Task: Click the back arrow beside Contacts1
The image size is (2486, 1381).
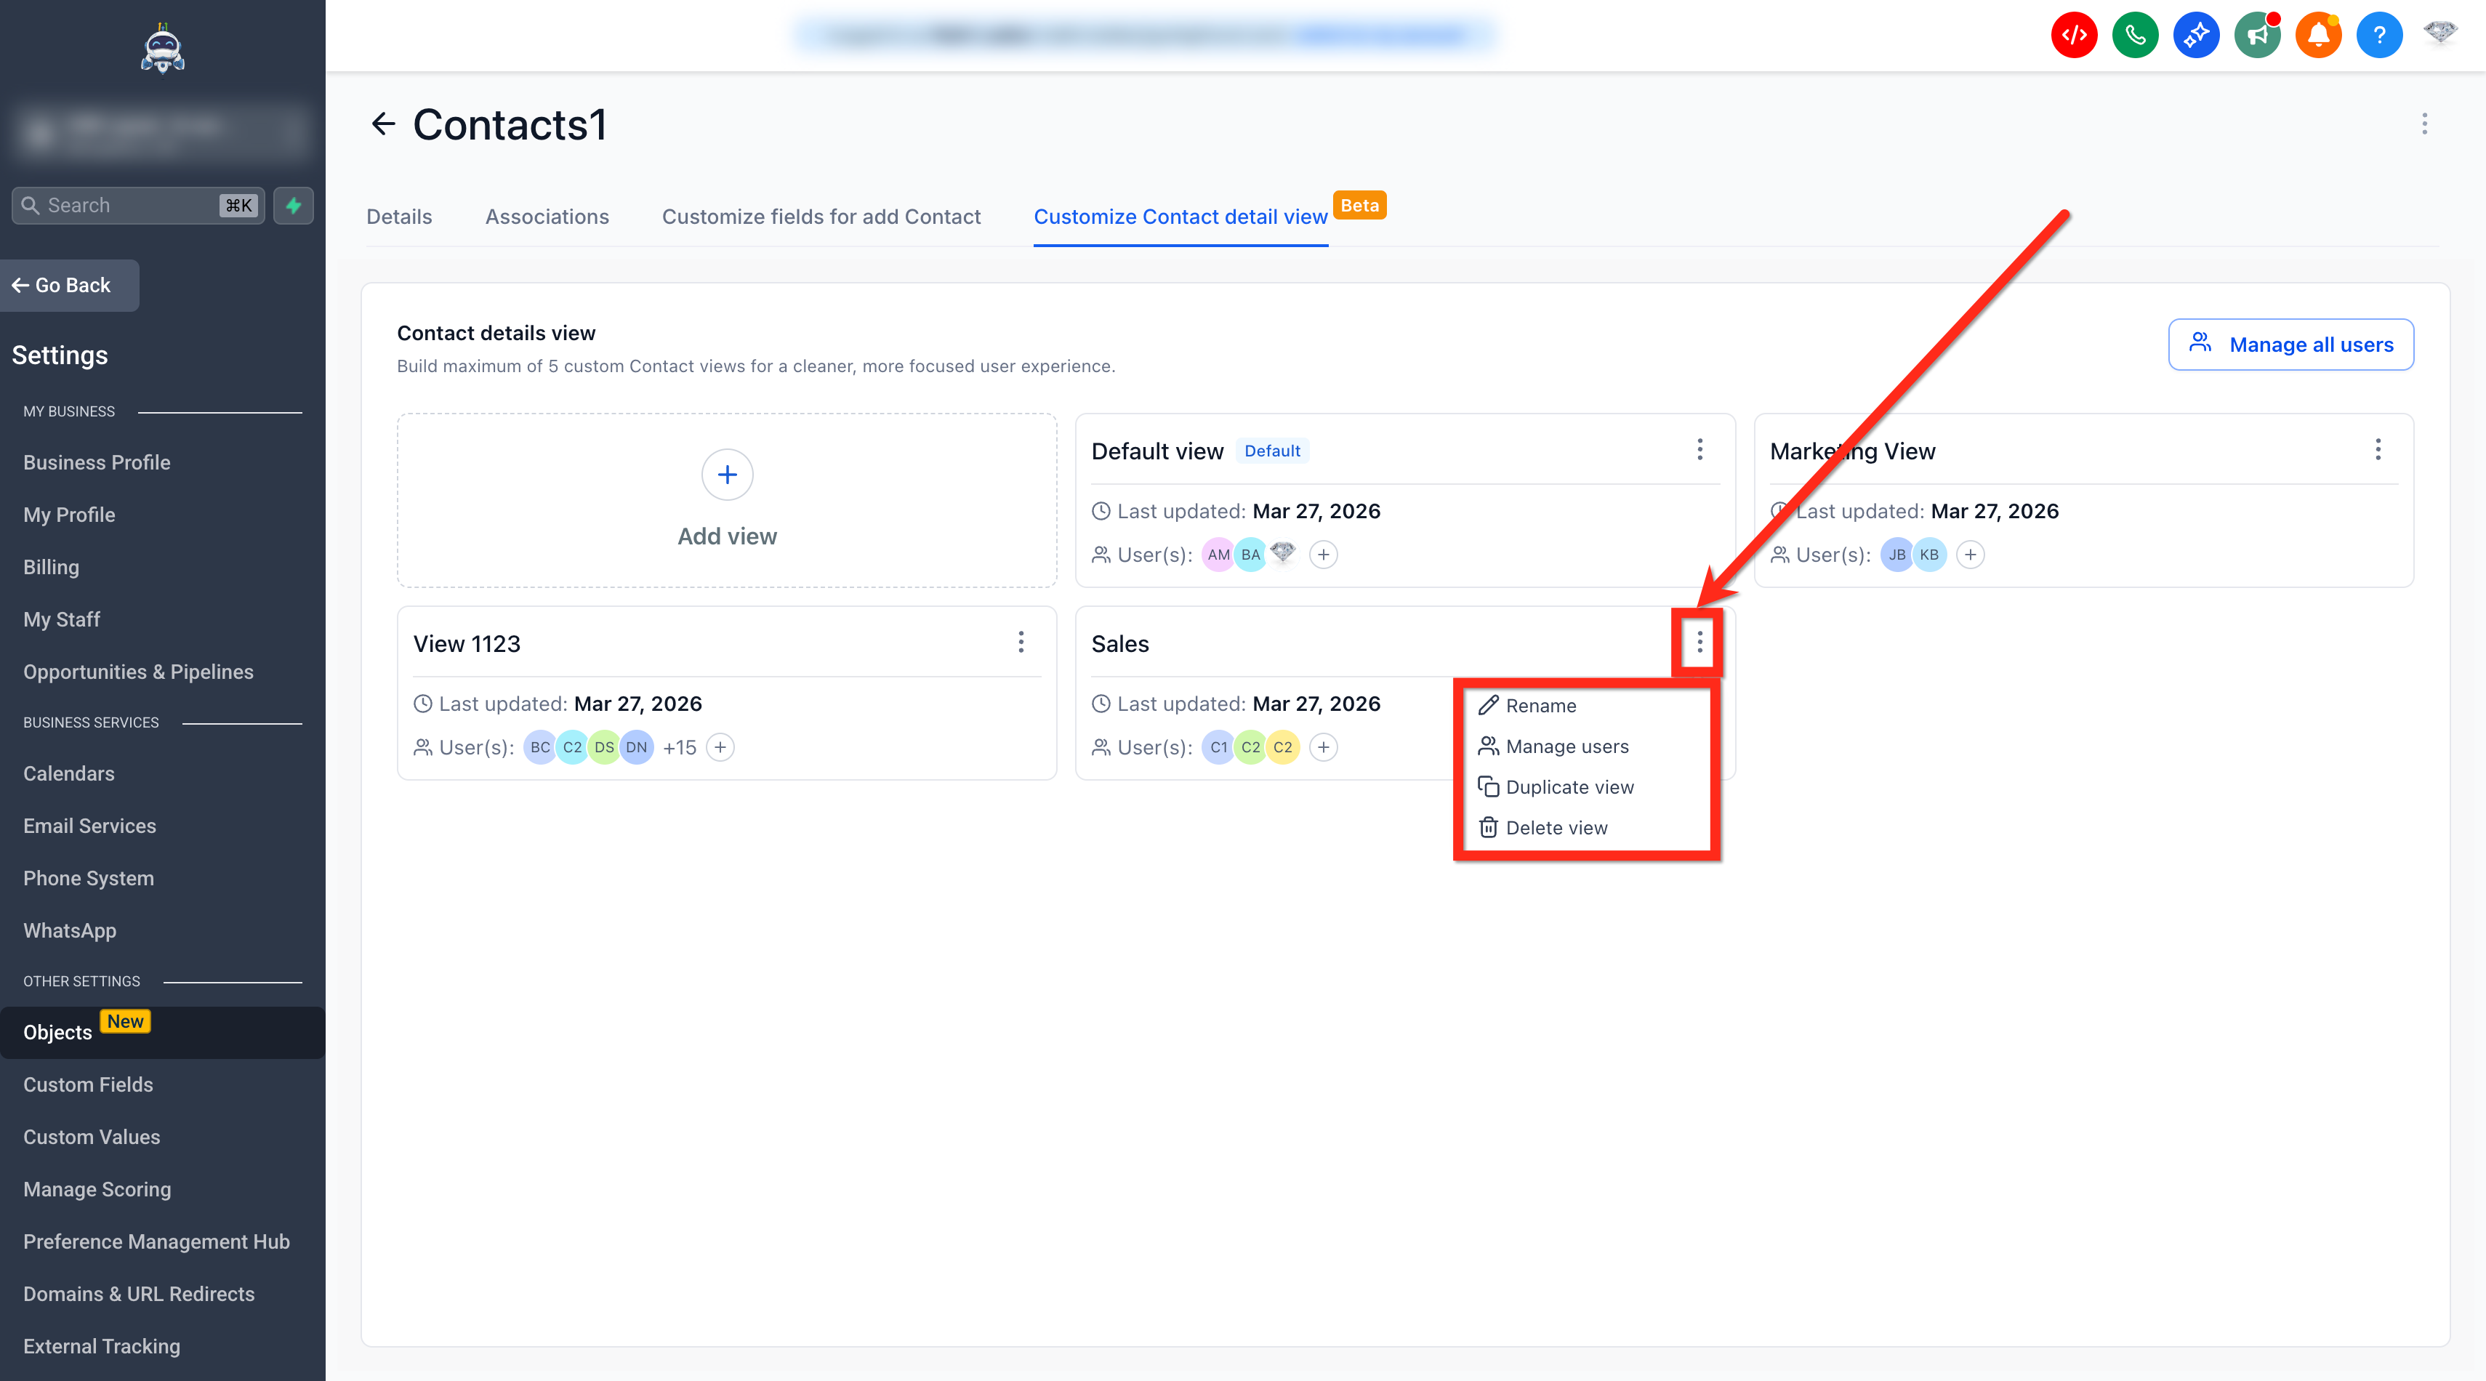Action: (x=383, y=124)
